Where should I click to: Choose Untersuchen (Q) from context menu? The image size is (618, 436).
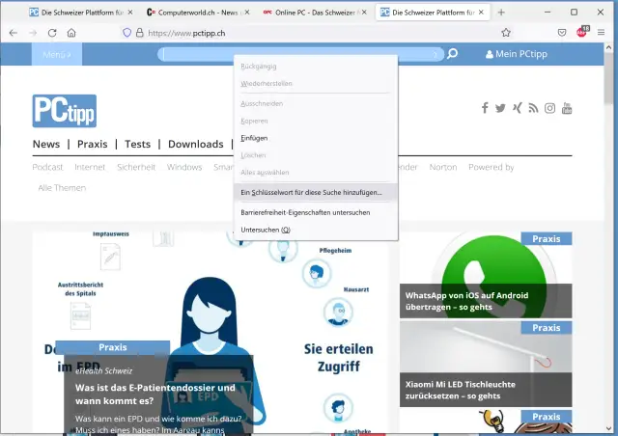click(x=266, y=230)
